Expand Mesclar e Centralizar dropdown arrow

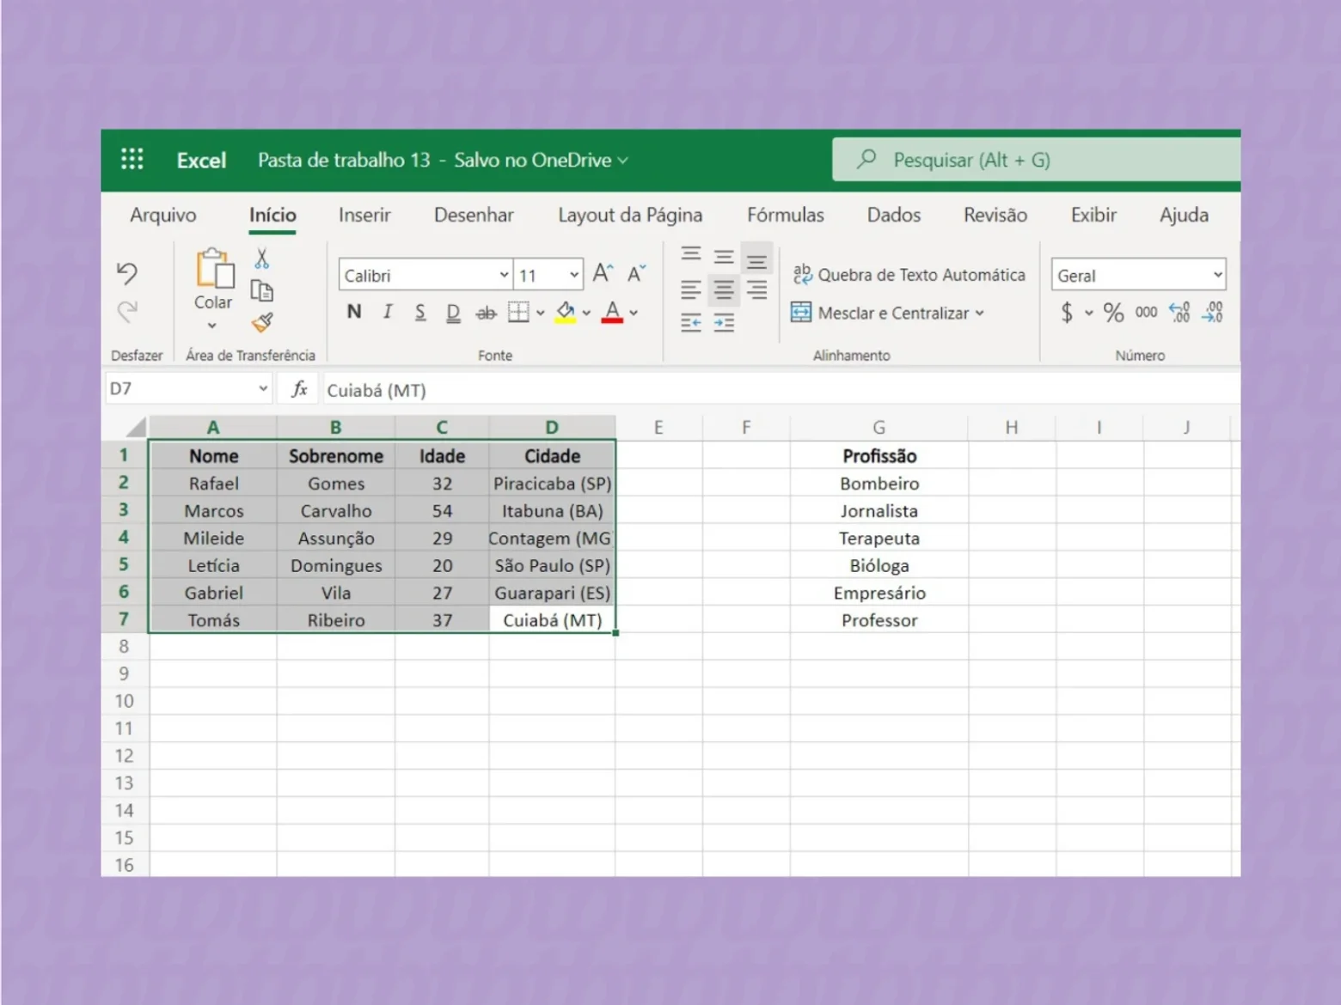pyautogui.click(x=979, y=313)
